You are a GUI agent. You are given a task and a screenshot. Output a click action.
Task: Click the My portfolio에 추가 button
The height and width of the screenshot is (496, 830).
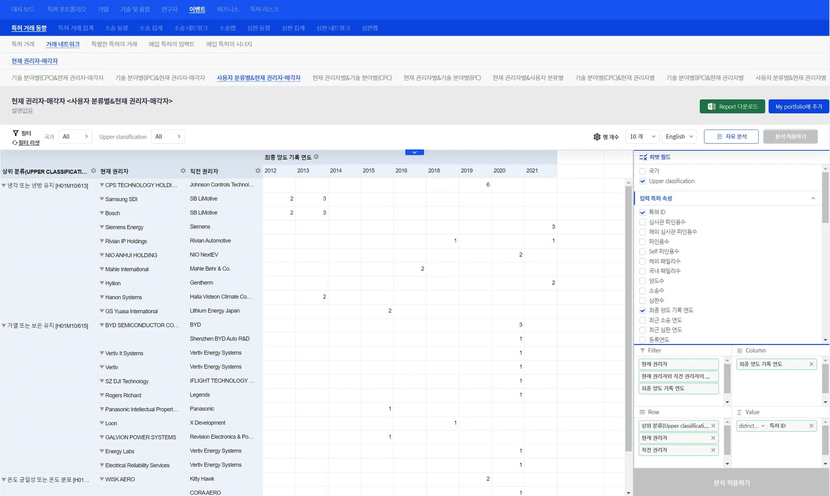point(798,106)
